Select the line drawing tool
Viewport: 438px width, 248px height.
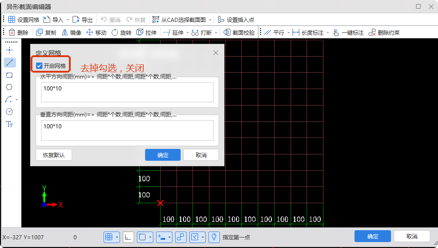[x=10, y=63]
